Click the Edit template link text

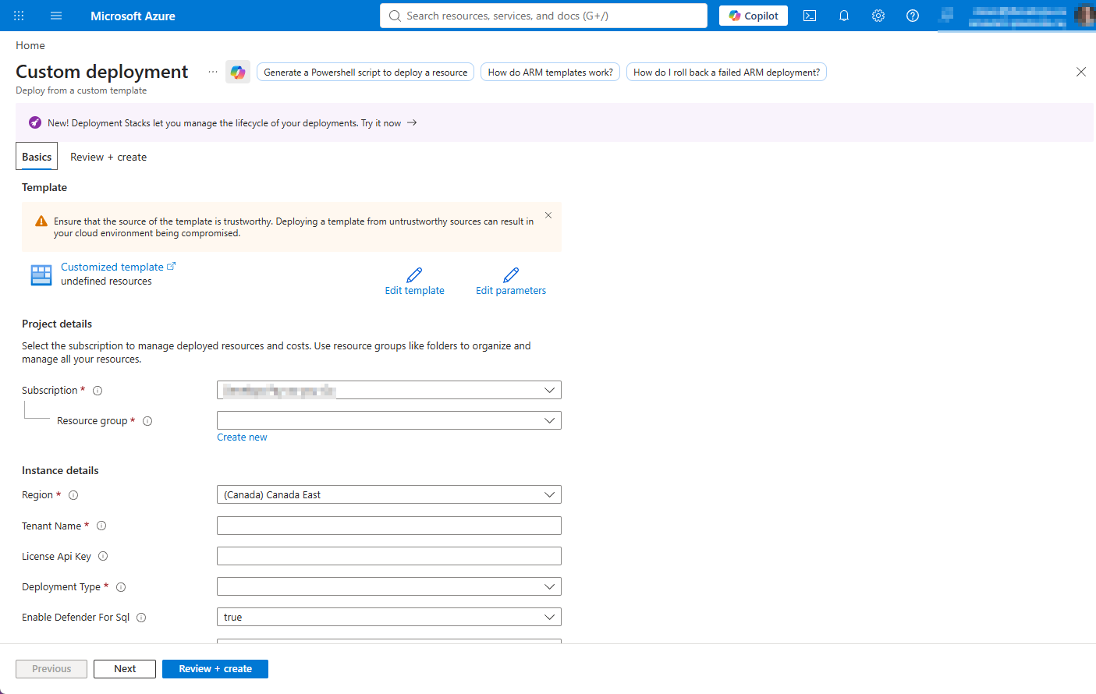(x=414, y=291)
